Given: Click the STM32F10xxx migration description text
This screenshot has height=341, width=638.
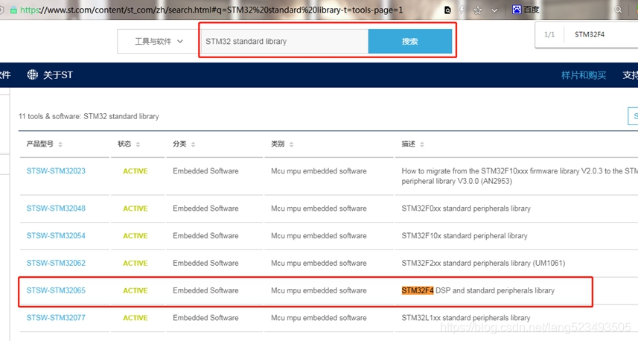Looking at the screenshot, I should (x=520, y=176).
